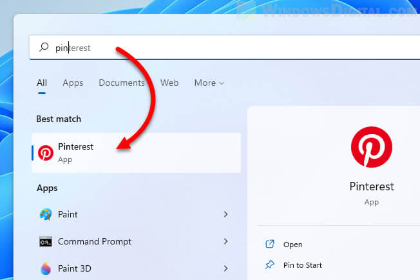Select the All search tab
This screenshot has height=280, width=420.
tap(42, 83)
